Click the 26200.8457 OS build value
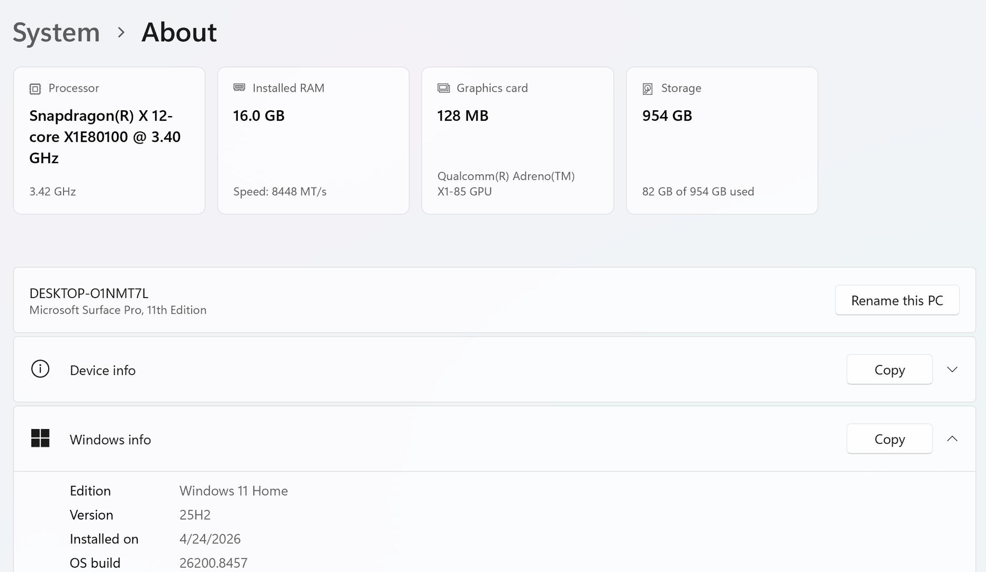Image resolution: width=986 pixels, height=572 pixels. pyautogui.click(x=213, y=562)
